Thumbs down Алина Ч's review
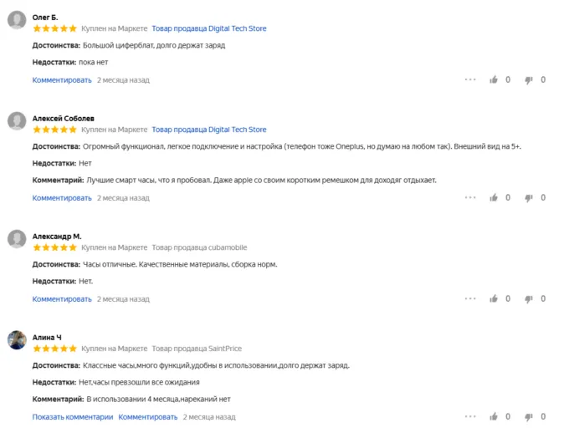The image size is (569, 438). coord(529,417)
